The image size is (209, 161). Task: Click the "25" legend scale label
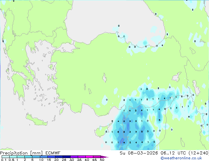pyautogui.click(x=64, y=160)
